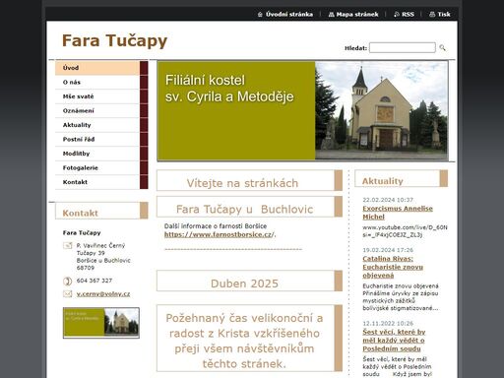Follow the farnostborsice.cz link

point(220,234)
